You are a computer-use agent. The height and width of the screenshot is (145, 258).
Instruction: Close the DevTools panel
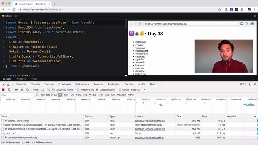pos(255,84)
